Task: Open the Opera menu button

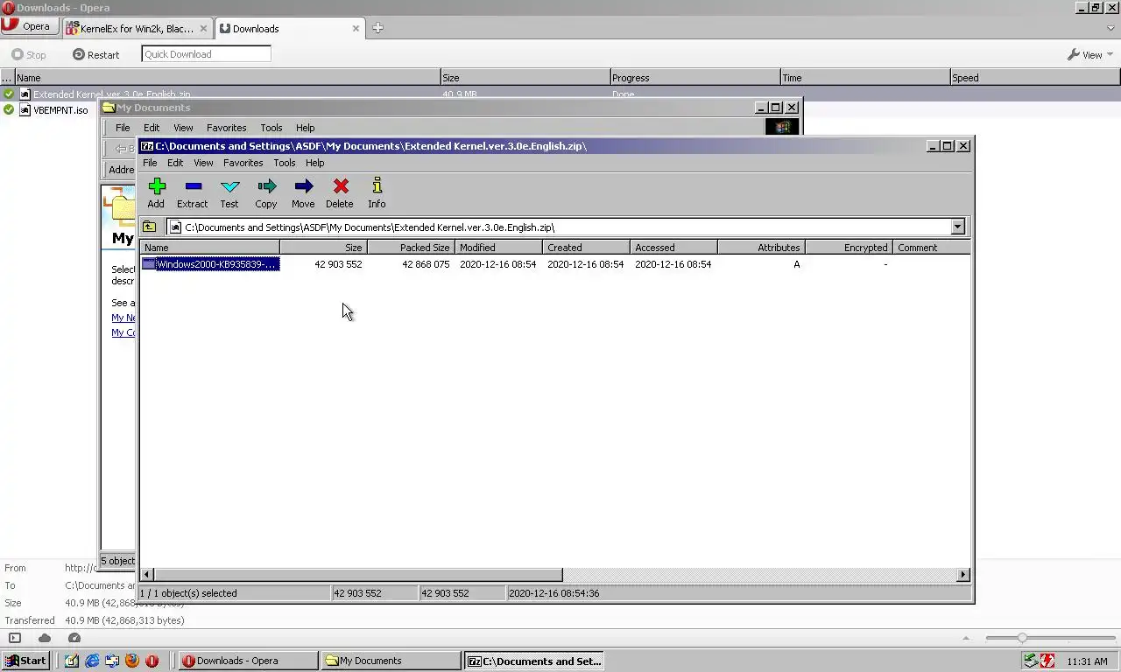Action: 30,26
